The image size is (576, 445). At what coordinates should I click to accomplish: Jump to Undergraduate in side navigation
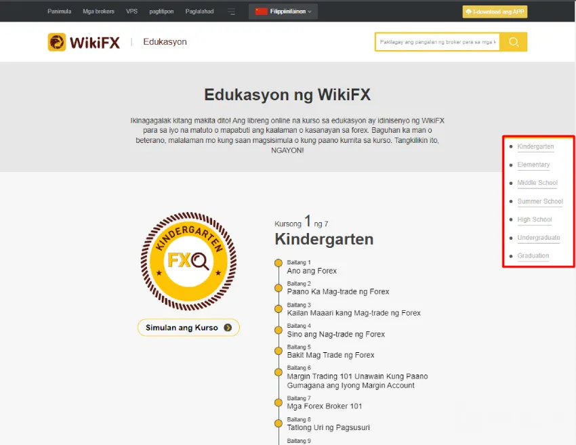(539, 238)
